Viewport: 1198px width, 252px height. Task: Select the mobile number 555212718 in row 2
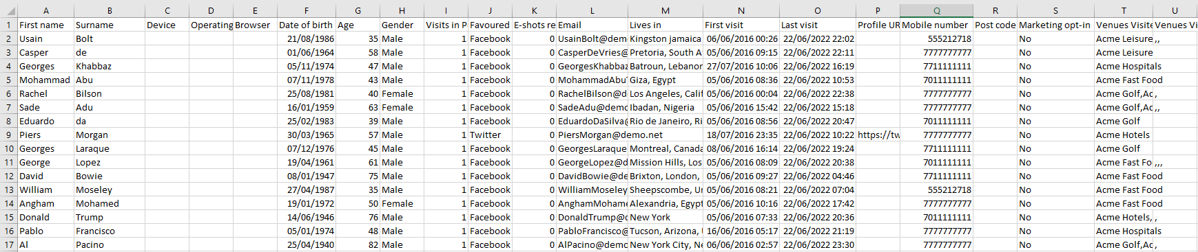tap(936, 38)
